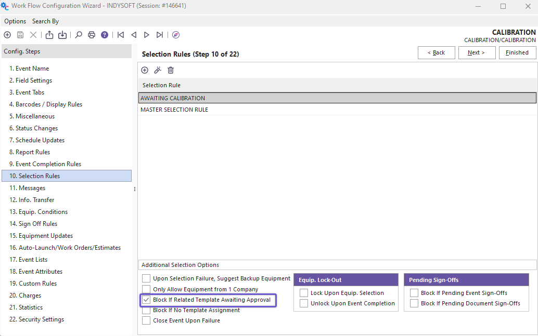Select the 7. Schedule Updates step
Viewport: 538px width, 336px height.
coord(36,140)
